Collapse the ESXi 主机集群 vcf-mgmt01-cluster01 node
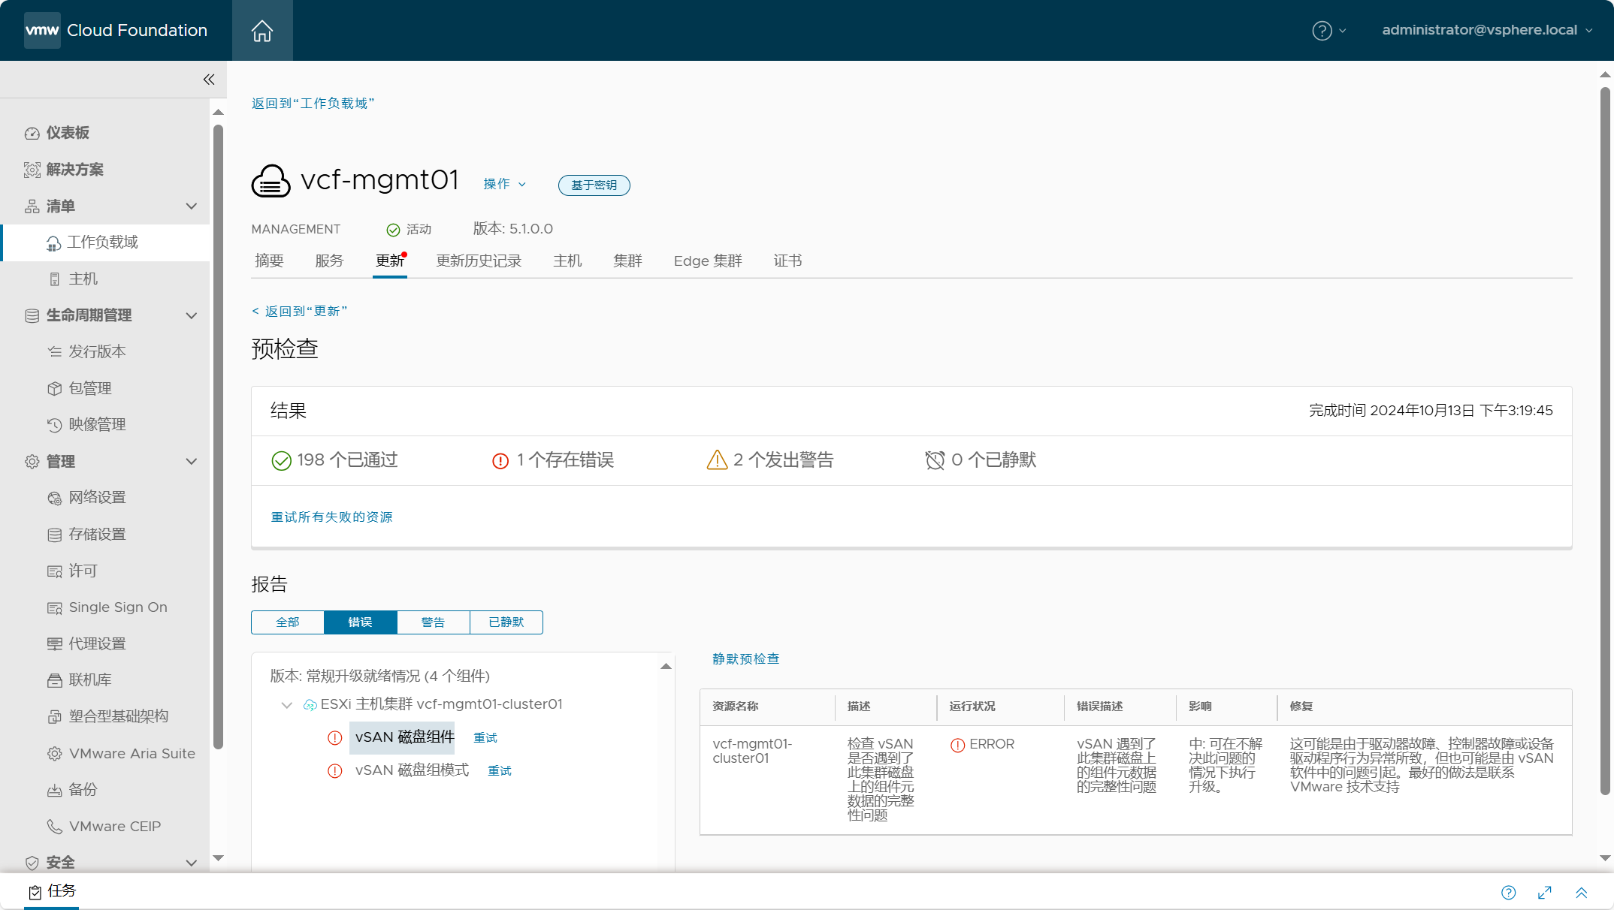 (x=286, y=705)
